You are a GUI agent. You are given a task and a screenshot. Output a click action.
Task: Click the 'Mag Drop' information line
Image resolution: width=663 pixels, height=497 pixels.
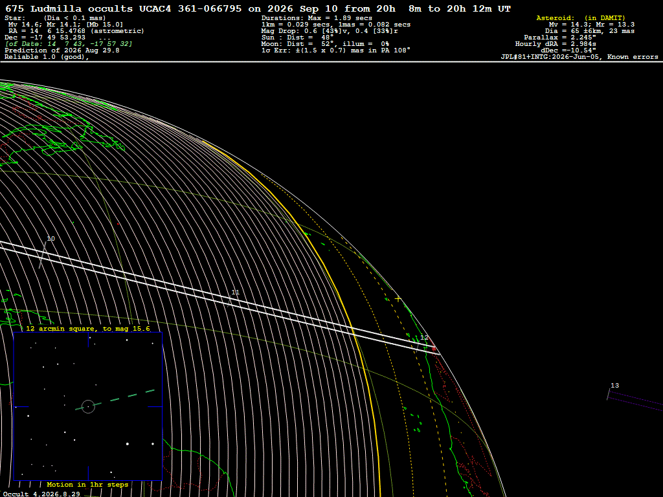pyautogui.click(x=330, y=31)
